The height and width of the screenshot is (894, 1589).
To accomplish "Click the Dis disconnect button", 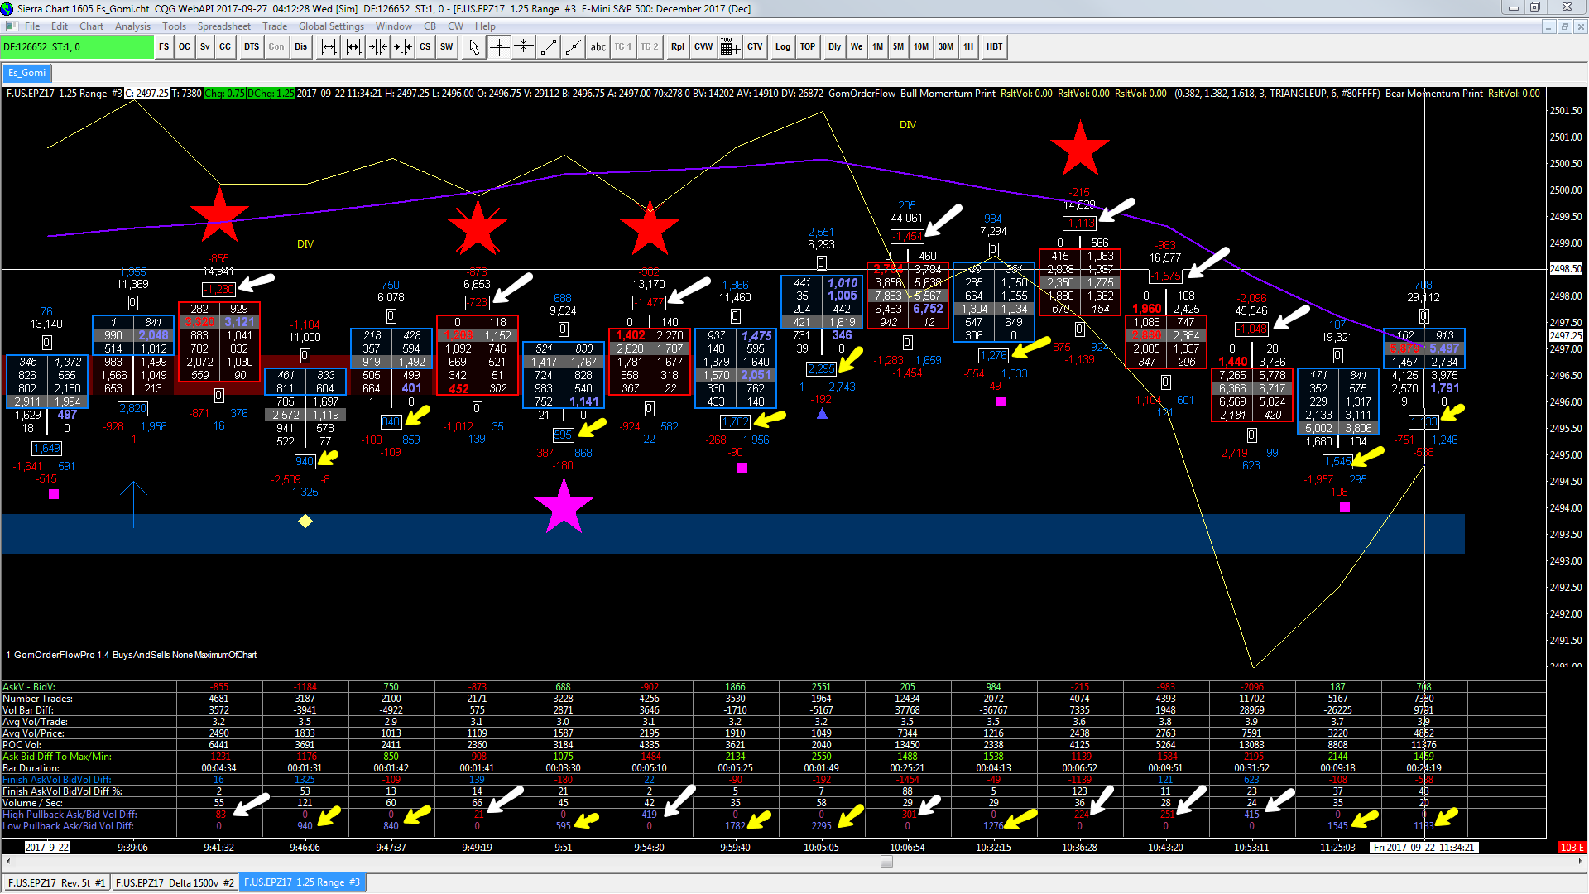I will [x=300, y=47].
